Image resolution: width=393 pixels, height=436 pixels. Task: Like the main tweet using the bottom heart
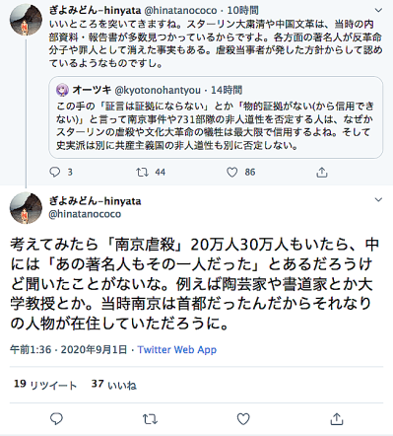tap(243, 419)
